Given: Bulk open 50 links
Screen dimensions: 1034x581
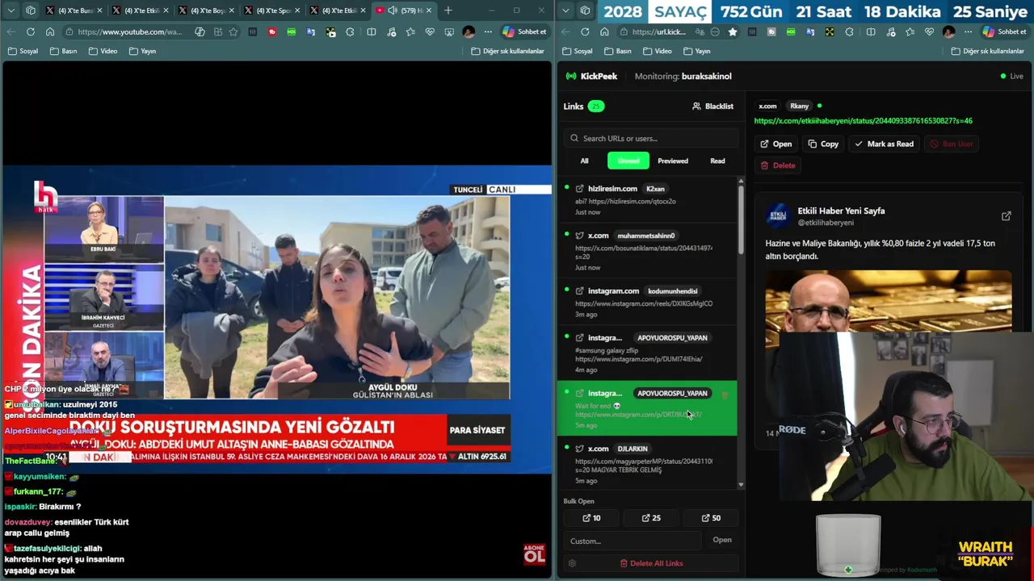Looking at the screenshot, I should pos(710,518).
